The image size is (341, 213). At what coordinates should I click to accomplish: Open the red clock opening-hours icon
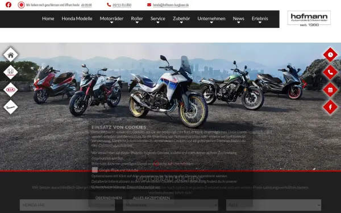(x=330, y=55)
